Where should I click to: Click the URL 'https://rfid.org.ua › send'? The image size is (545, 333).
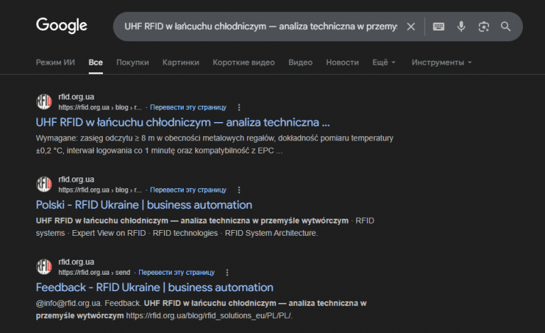(94, 273)
